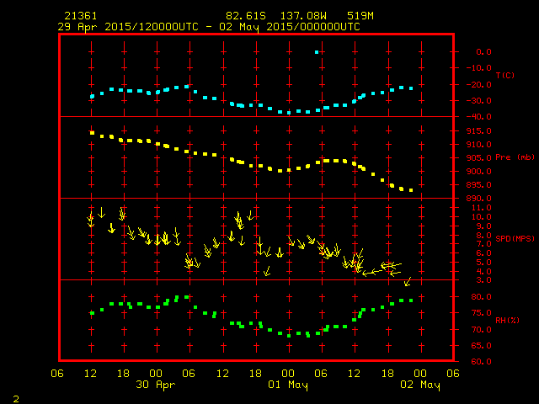This screenshot has height=404, width=539.
Task: Click the "RH(%)" humidity axis title
Action: point(507,320)
